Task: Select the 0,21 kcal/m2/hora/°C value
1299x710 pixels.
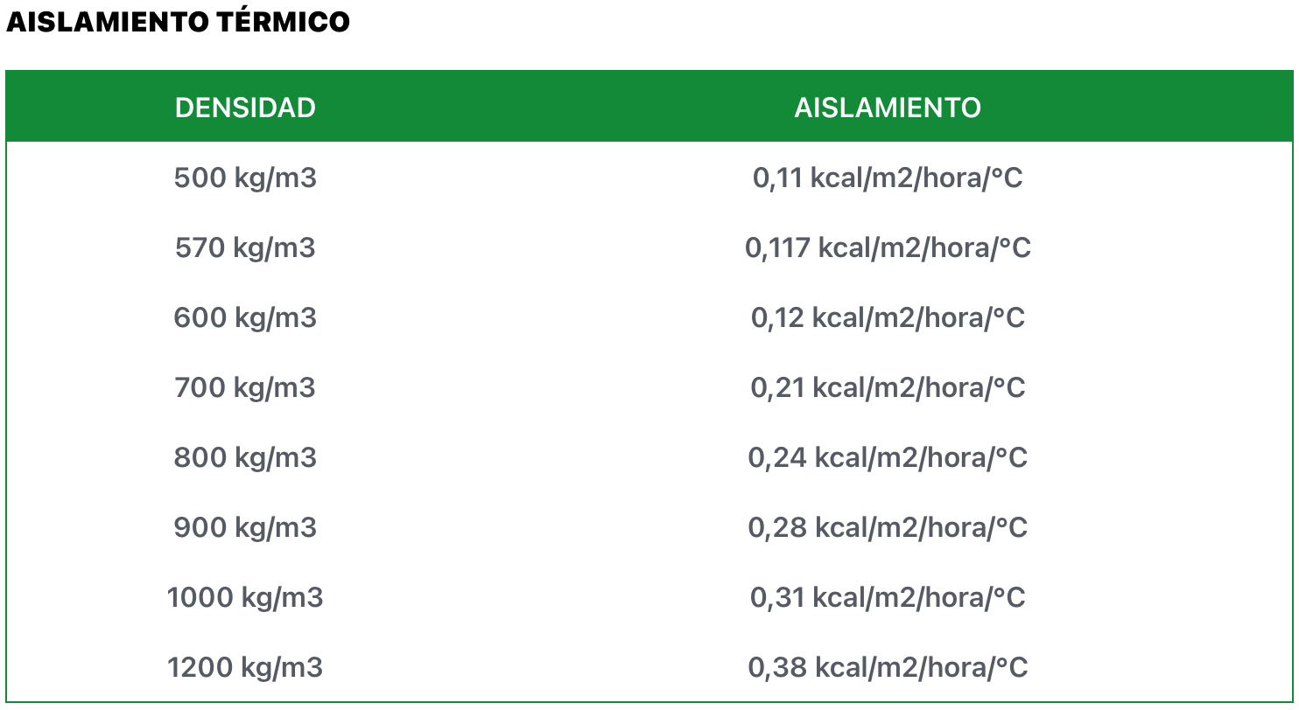Action: pyautogui.click(x=888, y=388)
